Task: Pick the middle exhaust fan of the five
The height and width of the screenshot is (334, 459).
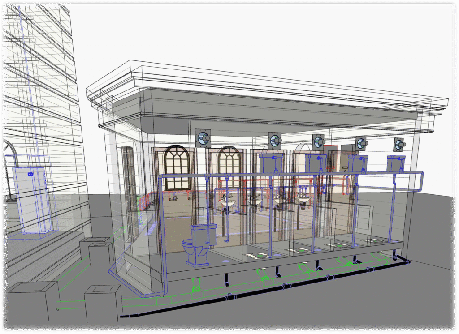Action: pyautogui.click(x=319, y=142)
